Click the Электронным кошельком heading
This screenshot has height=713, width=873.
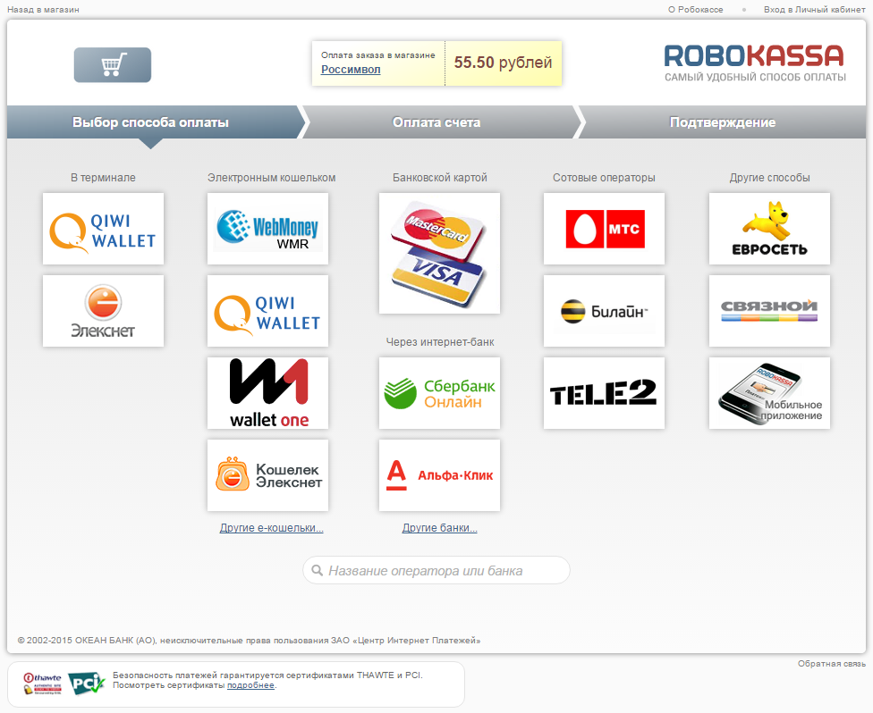coord(271,178)
